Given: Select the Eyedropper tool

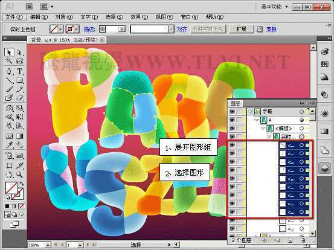Looking at the screenshot, I should (9, 146).
